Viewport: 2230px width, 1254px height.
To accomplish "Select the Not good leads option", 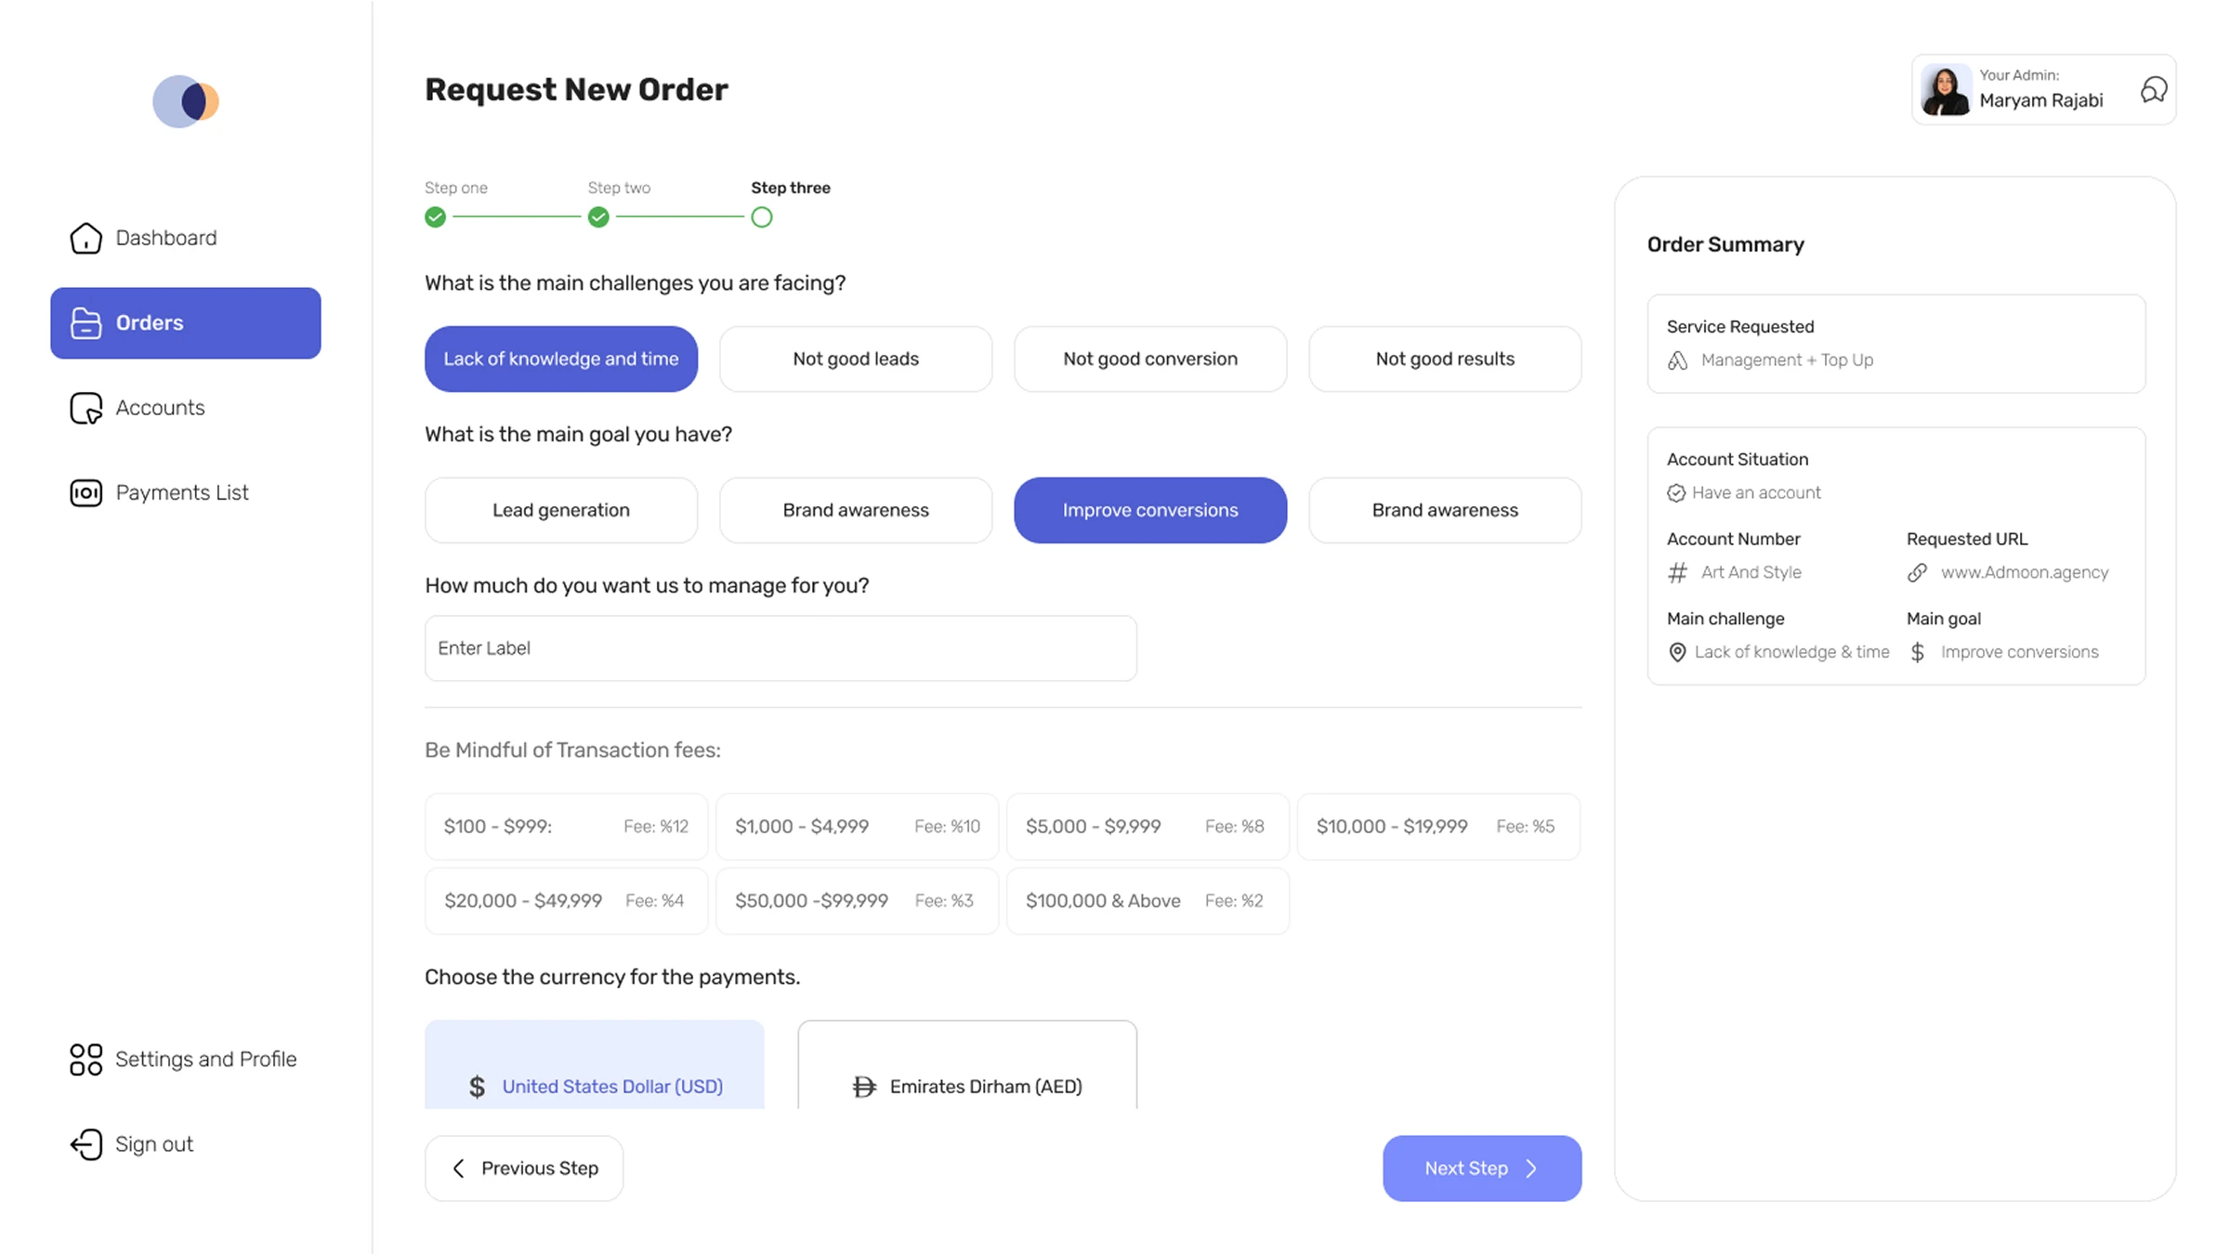I will [856, 359].
